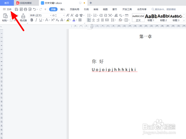Clear formatting with the eraser icon
Image resolution: width=186 pixels, height=139 pixels.
[x=77, y=15]
